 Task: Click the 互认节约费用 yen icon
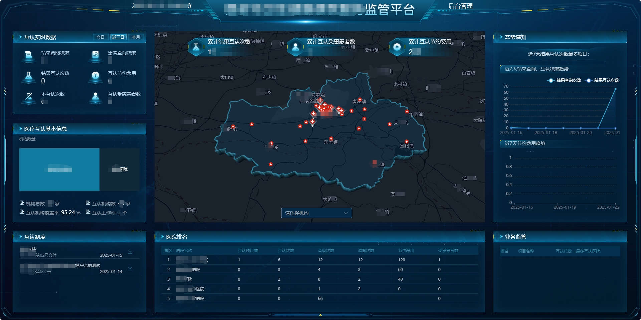95,76
